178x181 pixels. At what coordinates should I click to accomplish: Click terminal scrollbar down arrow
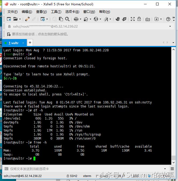[x=173, y=162]
